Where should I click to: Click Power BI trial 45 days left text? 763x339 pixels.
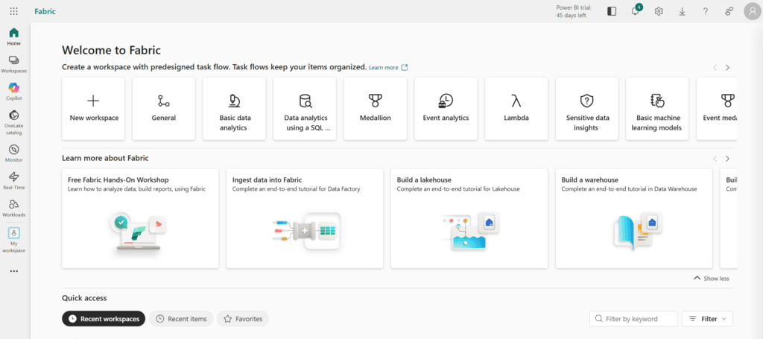pos(574,11)
